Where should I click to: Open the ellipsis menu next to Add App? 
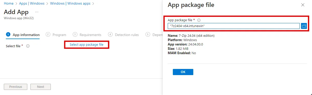(x=37, y=12)
